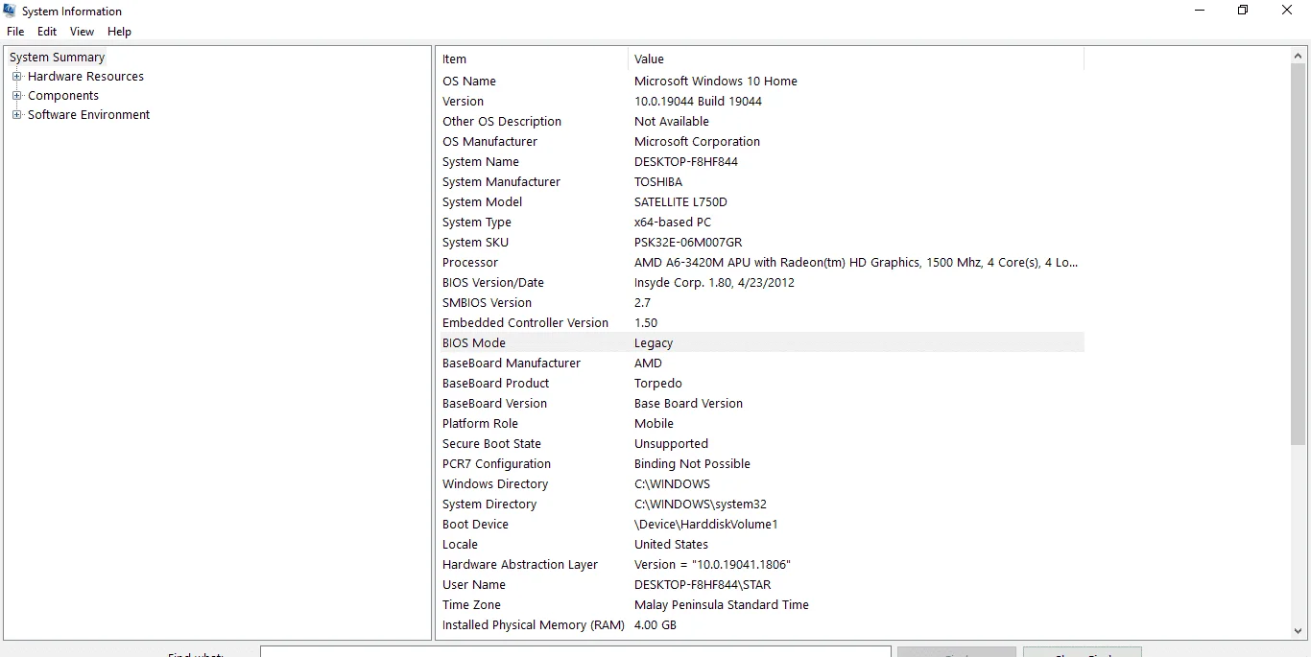Viewport: 1311px width, 657px height.
Task: Click the PSK32E-06M007GR value
Action: [x=688, y=243]
